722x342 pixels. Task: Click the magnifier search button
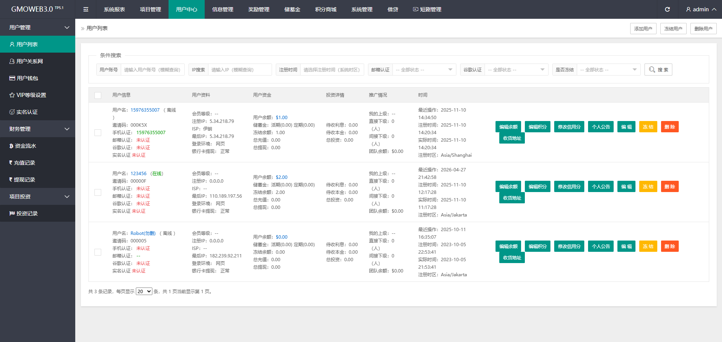(x=658, y=70)
